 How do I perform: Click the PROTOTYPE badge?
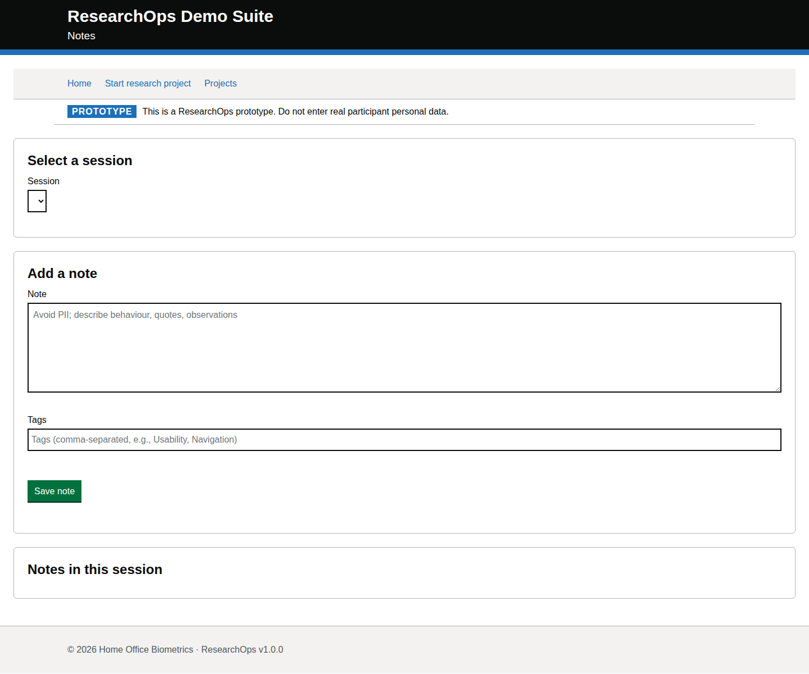coord(102,111)
